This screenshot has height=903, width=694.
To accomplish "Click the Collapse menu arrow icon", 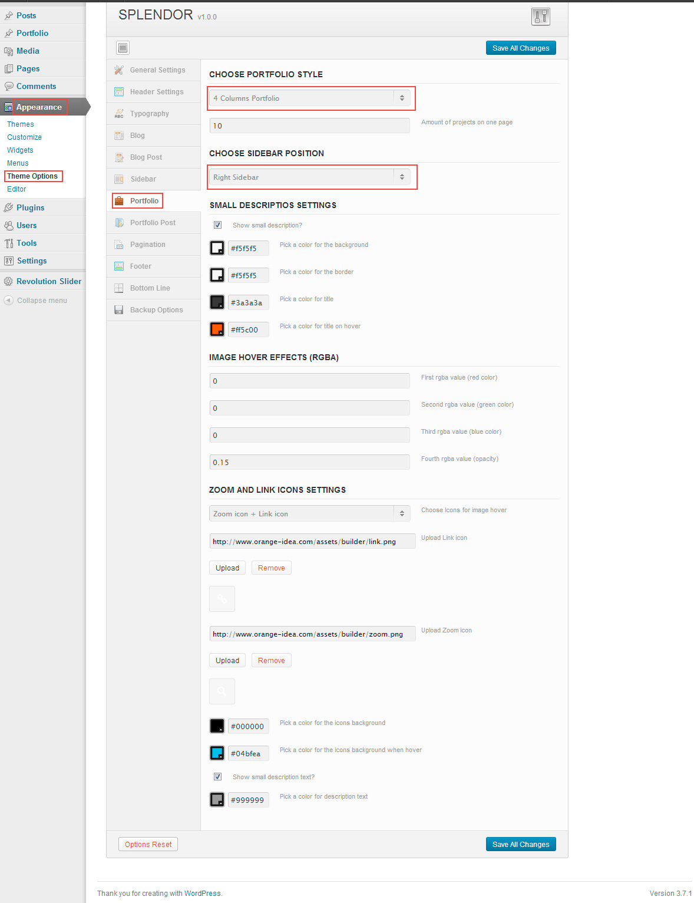I will pos(9,300).
